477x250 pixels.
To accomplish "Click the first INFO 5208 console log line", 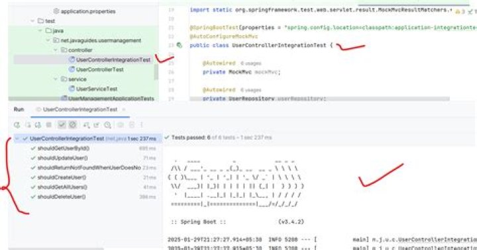I will click(322, 239).
